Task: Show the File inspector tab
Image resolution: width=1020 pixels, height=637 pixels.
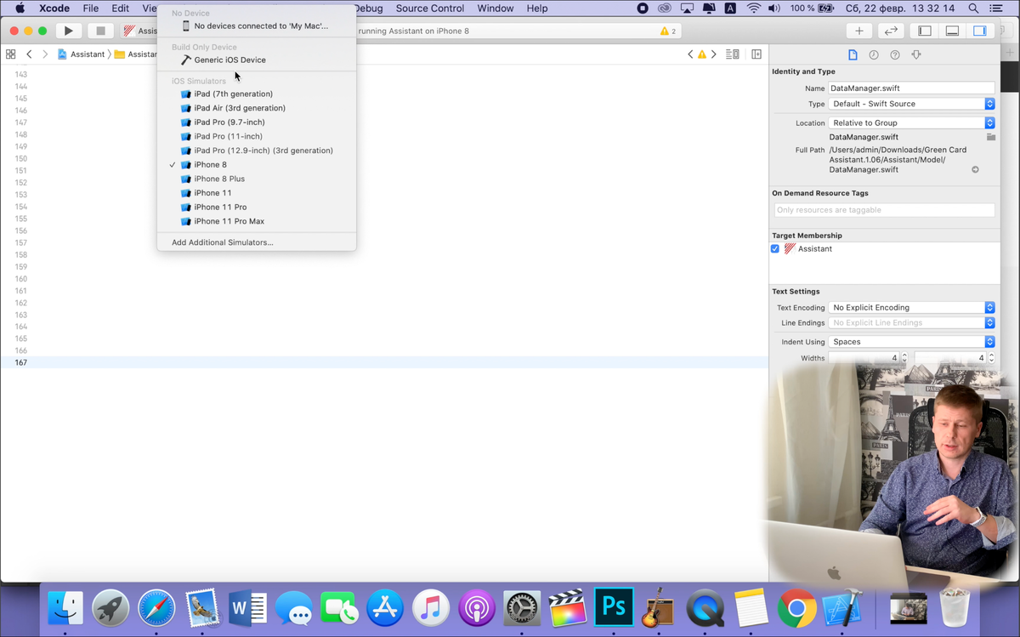Action: [853, 54]
